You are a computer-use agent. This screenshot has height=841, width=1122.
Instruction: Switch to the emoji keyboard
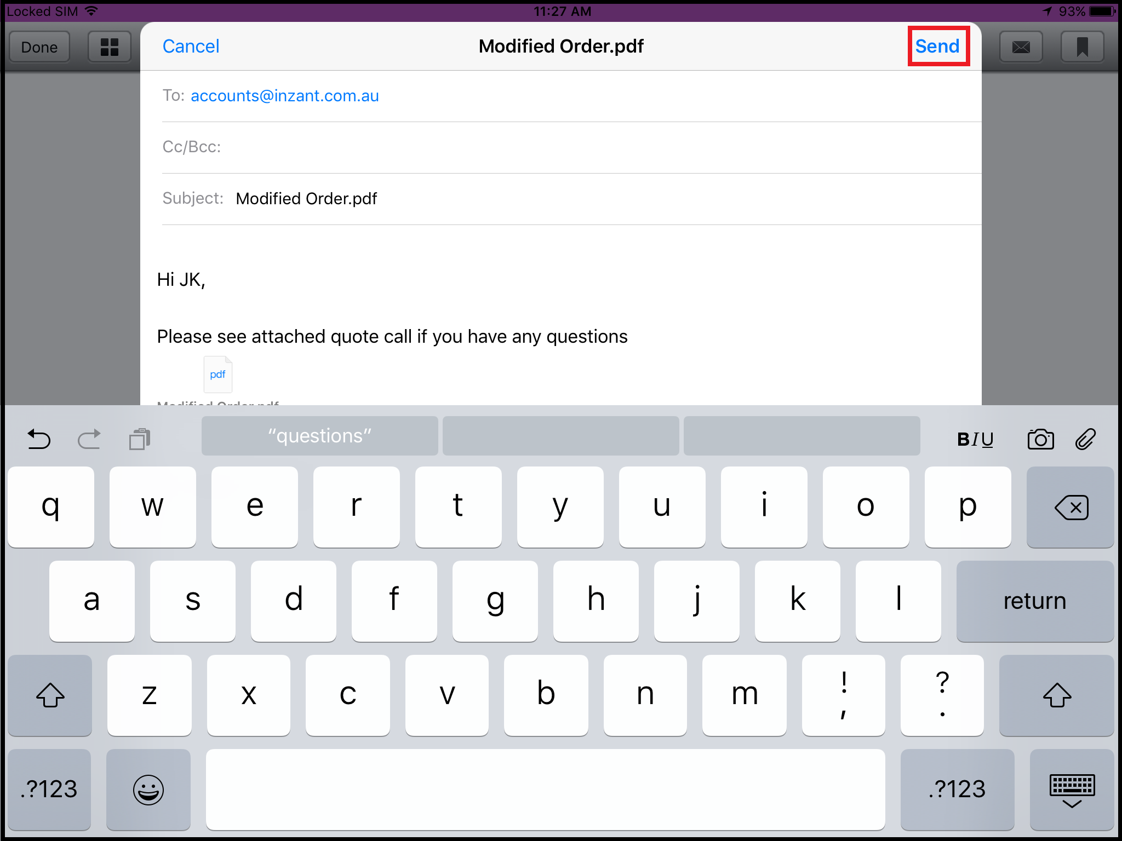(148, 790)
